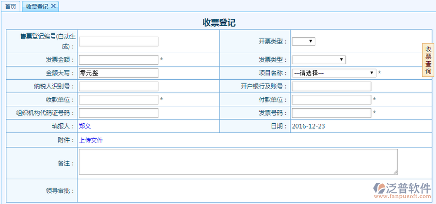Viewport: 436px width, 204px height.
Task: Click the 售票登记编号 input field
Action: pos(119,42)
